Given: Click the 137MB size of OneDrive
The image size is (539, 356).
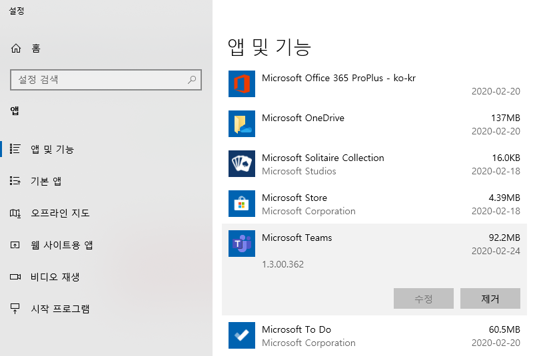Looking at the screenshot, I should [505, 118].
